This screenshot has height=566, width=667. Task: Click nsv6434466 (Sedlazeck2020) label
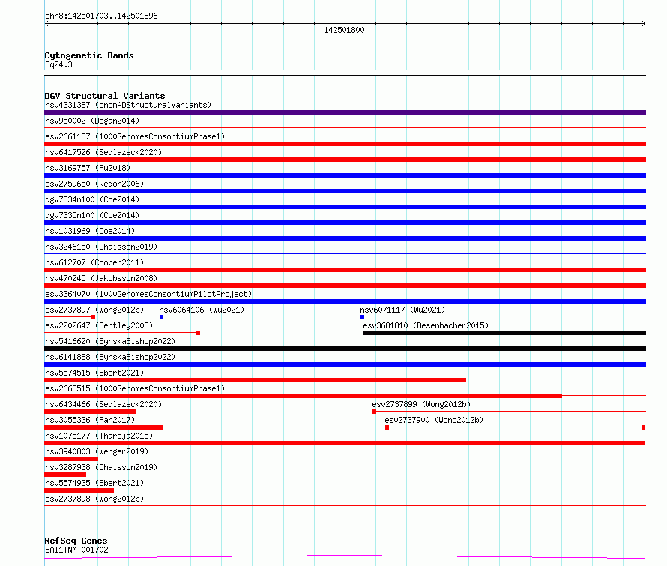click(x=103, y=404)
